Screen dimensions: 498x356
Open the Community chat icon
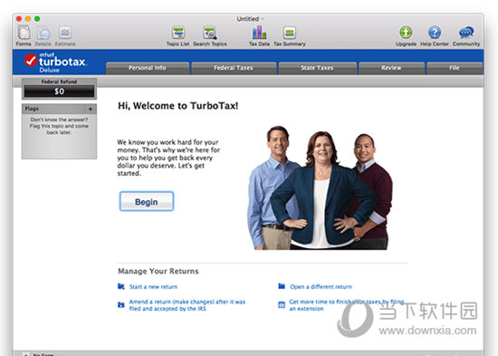[x=466, y=33]
